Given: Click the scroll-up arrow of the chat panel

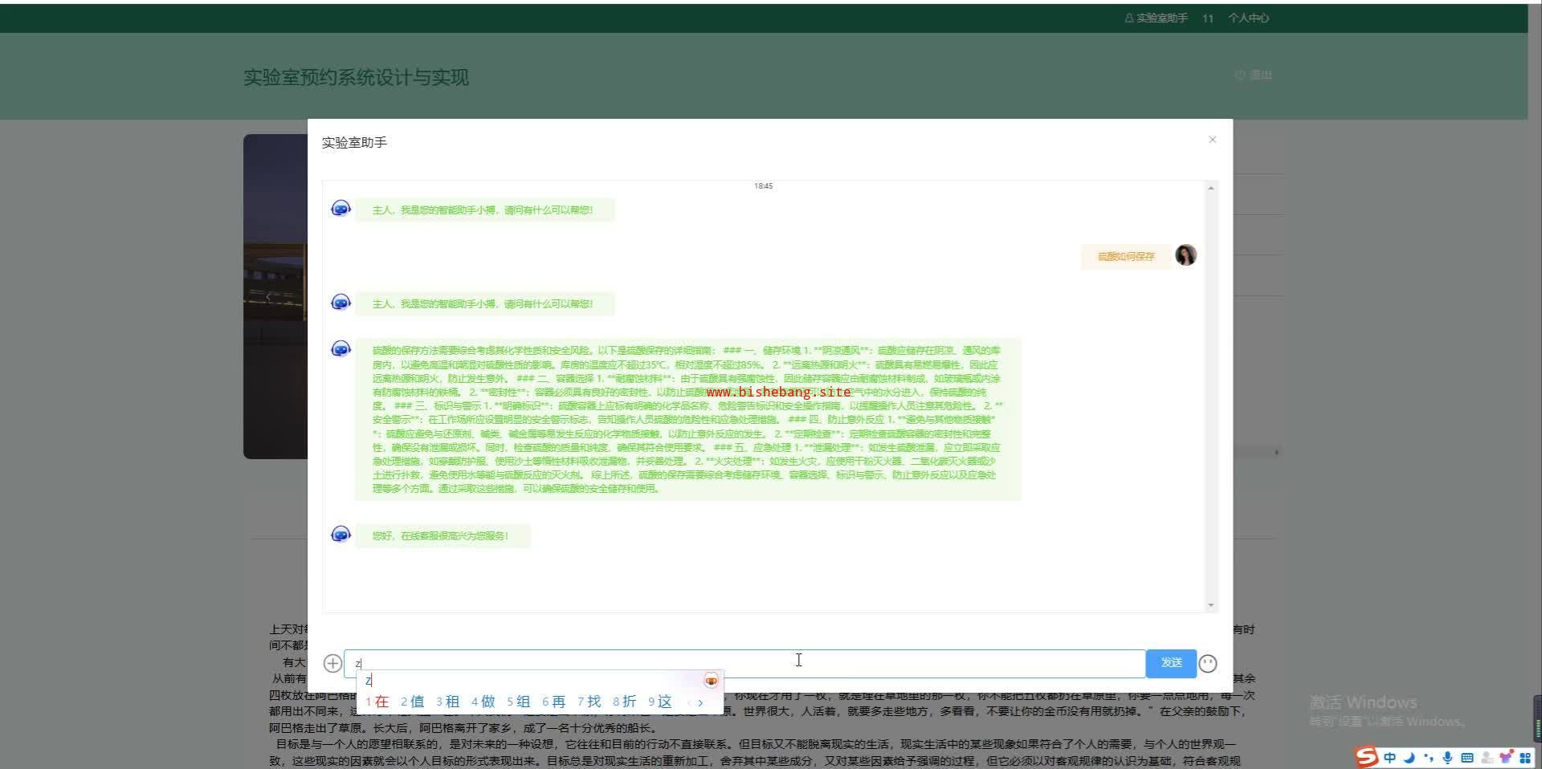Looking at the screenshot, I should (x=1211, y=188).
